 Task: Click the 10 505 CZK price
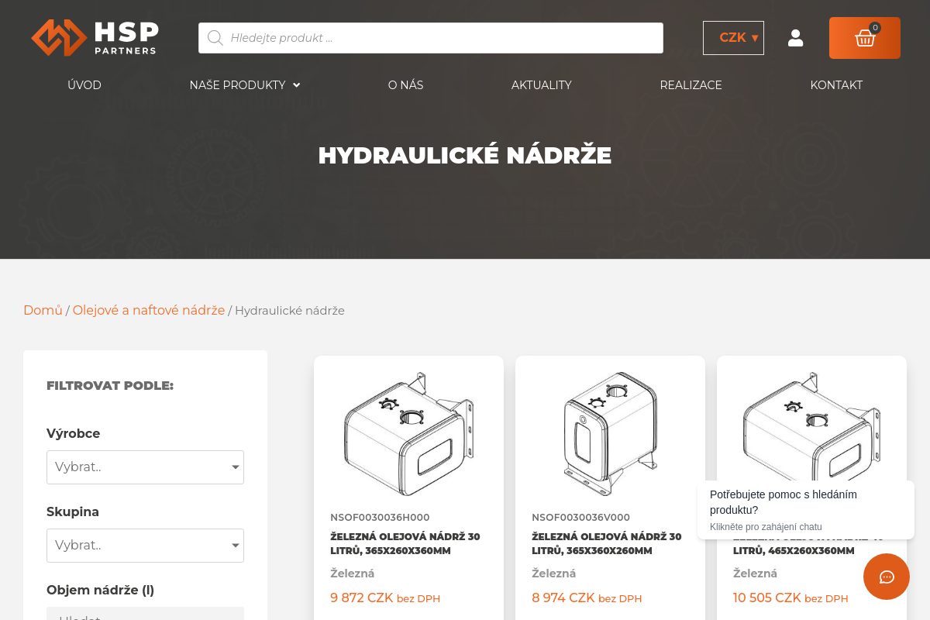(x=767, y=598)
